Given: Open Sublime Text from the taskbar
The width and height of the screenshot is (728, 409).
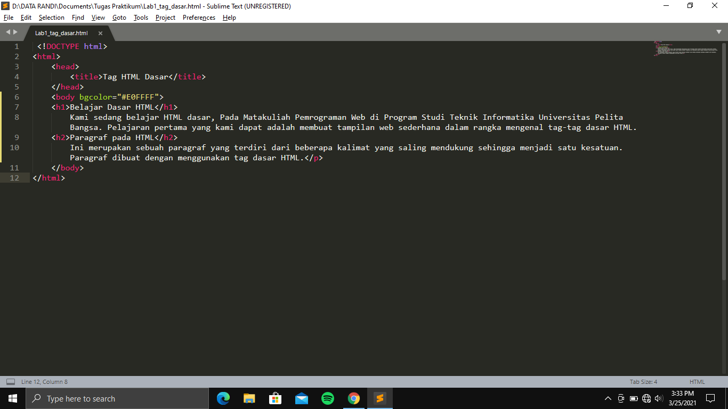Looking at the screenshot, I should (x=380, y=398).
